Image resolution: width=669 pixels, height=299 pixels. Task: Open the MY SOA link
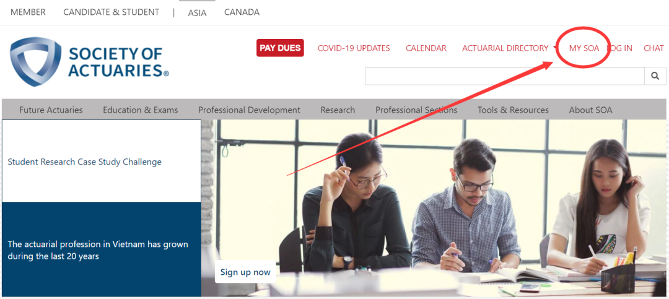tap(584, 48)
